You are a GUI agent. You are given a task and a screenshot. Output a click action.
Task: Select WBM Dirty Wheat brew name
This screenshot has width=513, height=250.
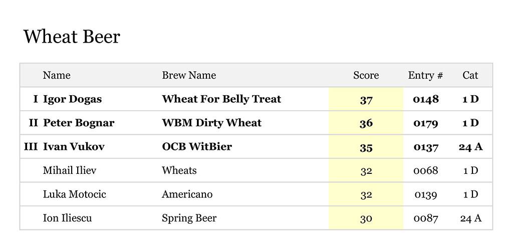coord(211,123)
